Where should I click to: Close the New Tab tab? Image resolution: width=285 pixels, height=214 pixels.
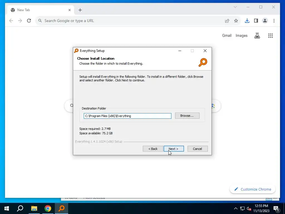(69, 10)
